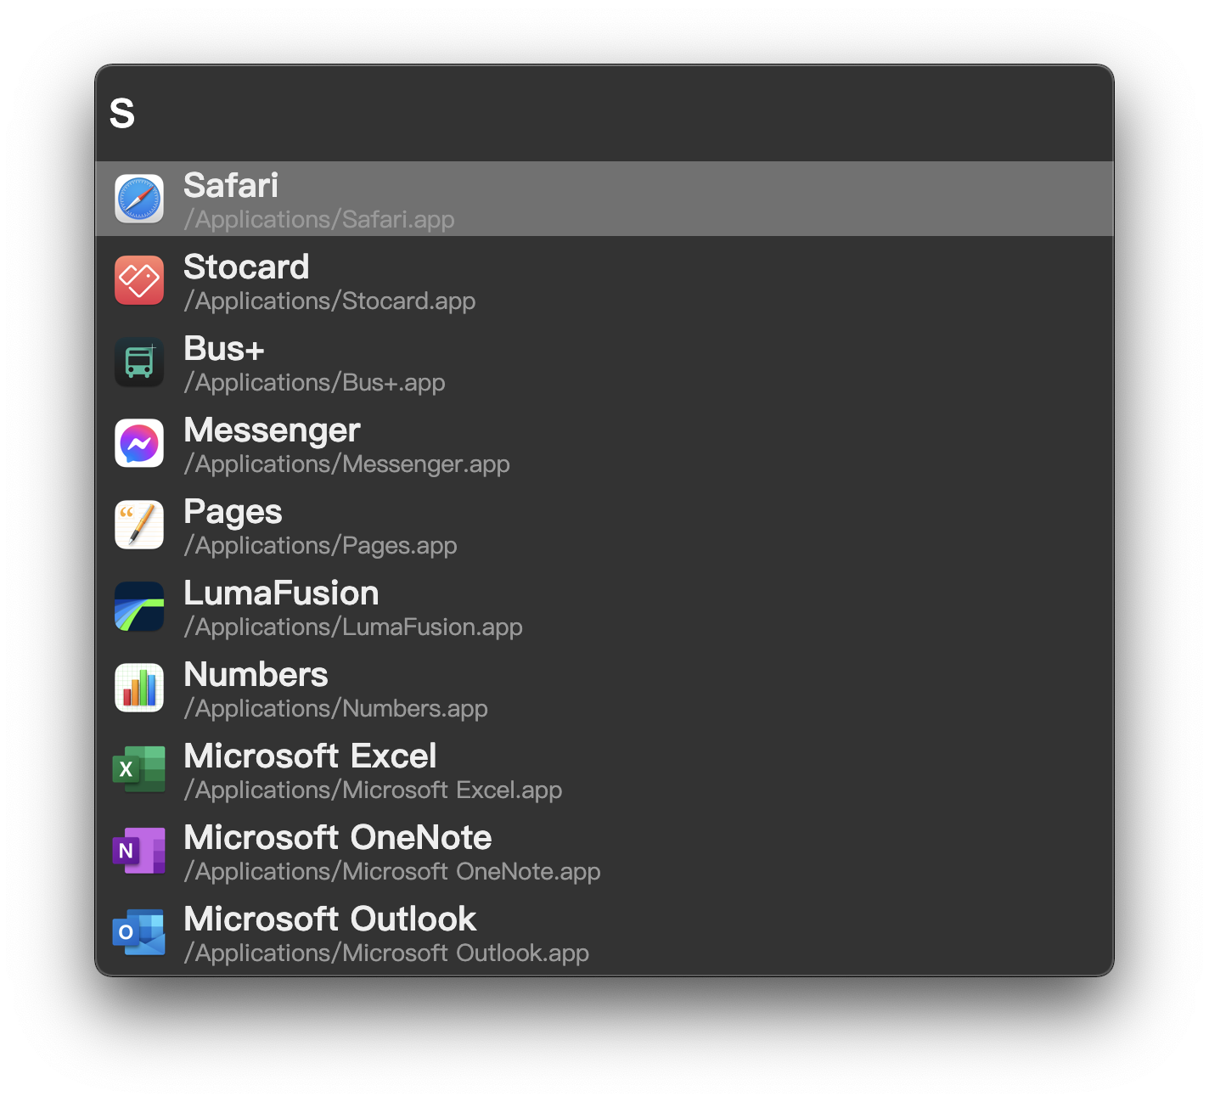Click the /Applications/Messenger.app path
Image resolution: width=1209 pixels, height=1102 pixels.
pyautogui.click(x=347, y=464)
